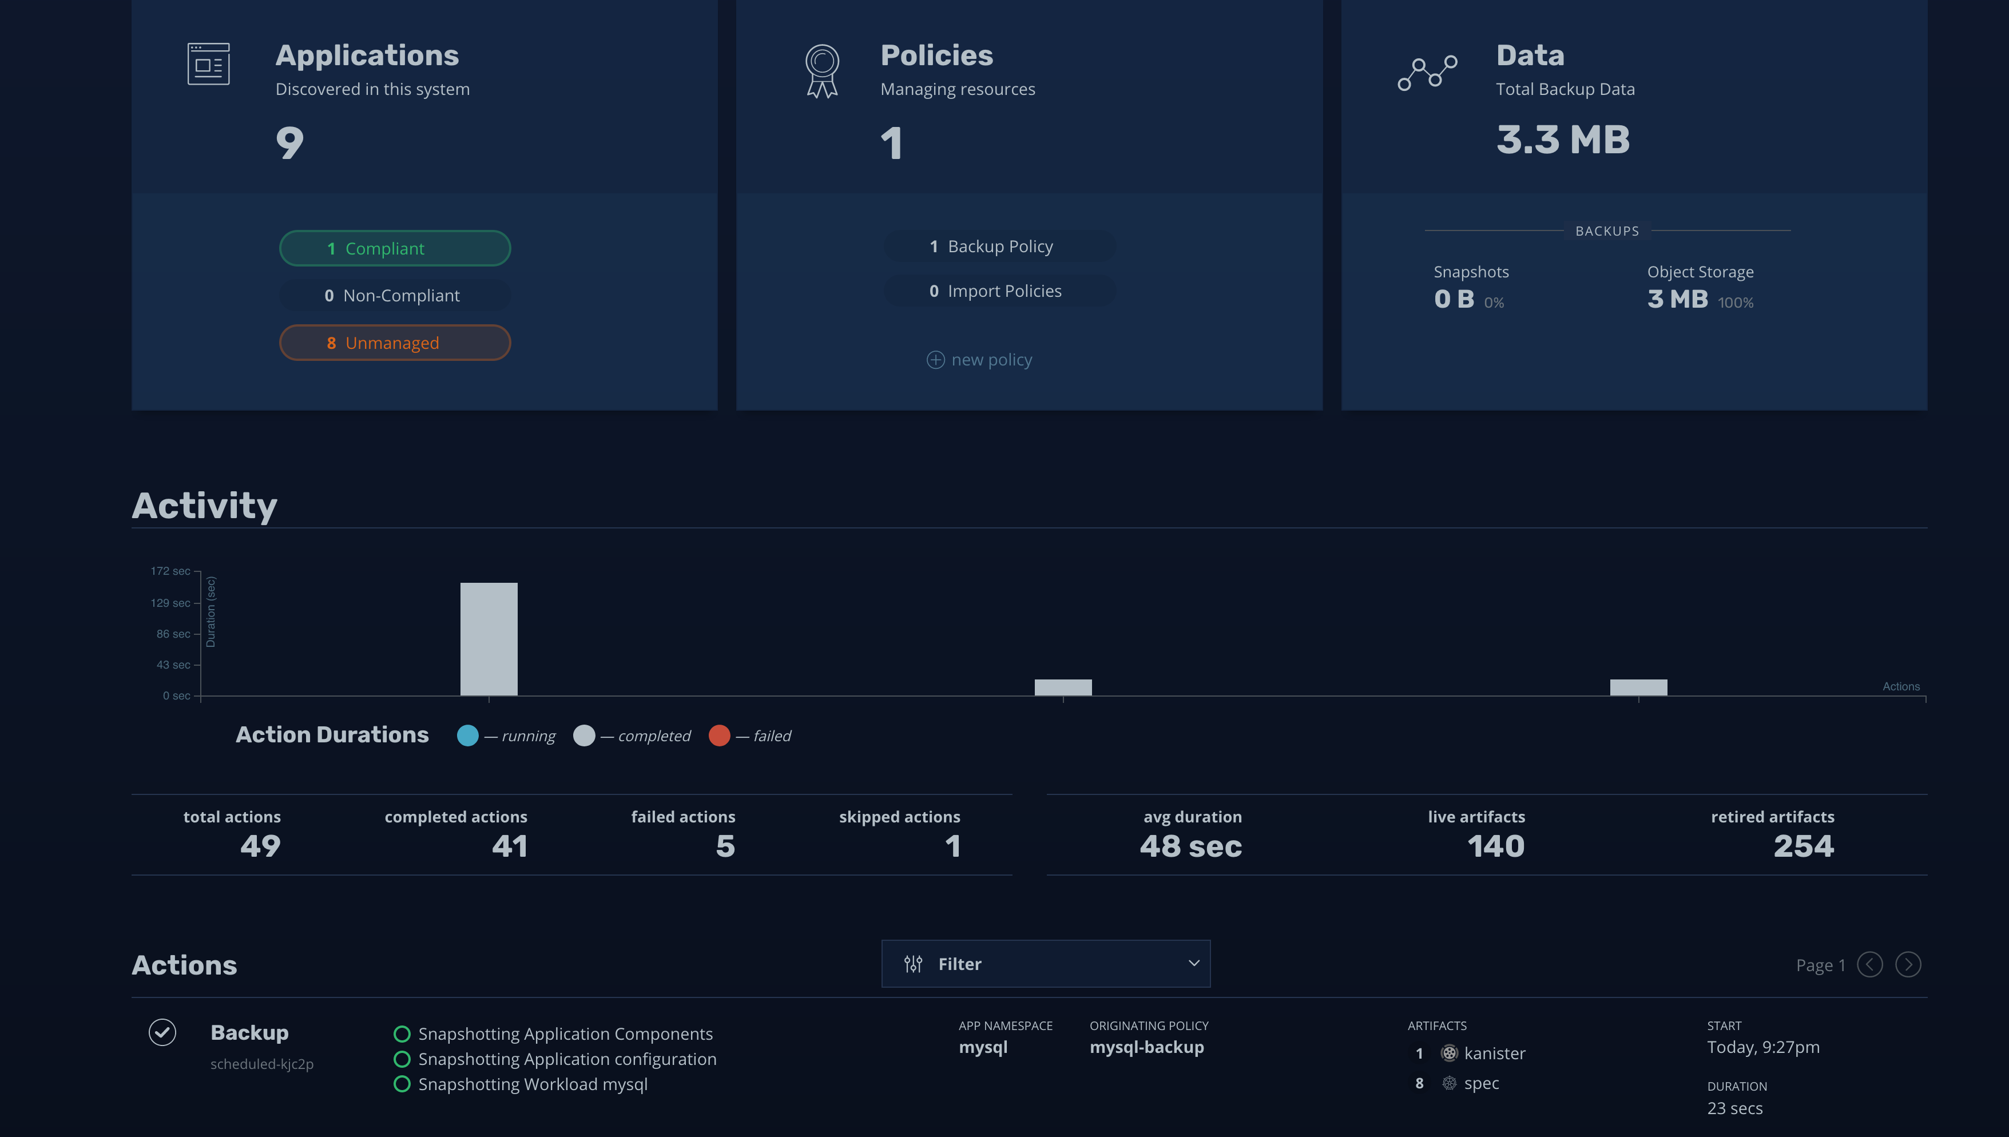Screen dimensions: 2009x1137
Task: Toggle the failed legend circle
Action: point(719,736)
